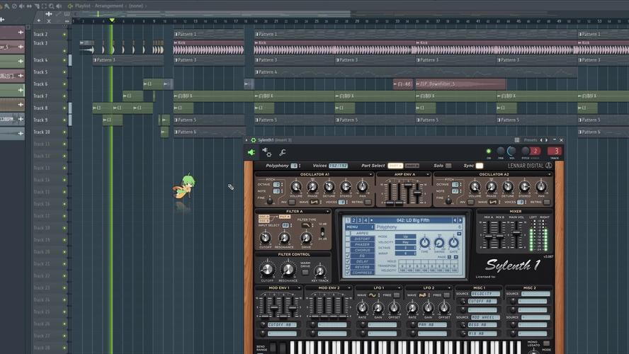Select effect tab 3 on Sylenth1 display

pos(360,220)
